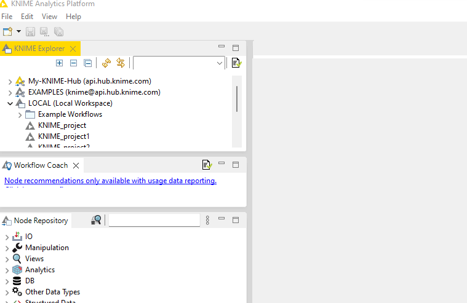
Task: Click the Collapse All icon in Explorer
Action: point(87,63)
